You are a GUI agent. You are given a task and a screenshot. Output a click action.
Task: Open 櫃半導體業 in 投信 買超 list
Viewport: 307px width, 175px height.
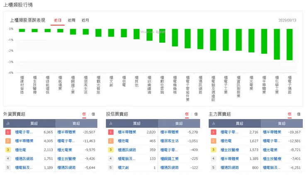click(x=127, y=132)
